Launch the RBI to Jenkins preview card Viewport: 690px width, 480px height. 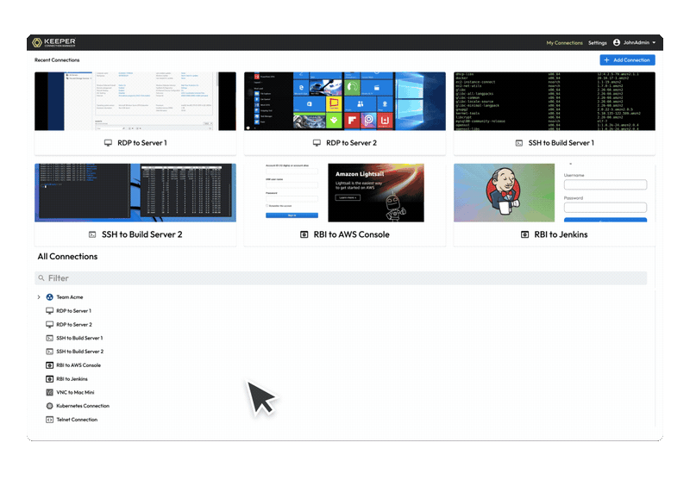pos(555,193)
